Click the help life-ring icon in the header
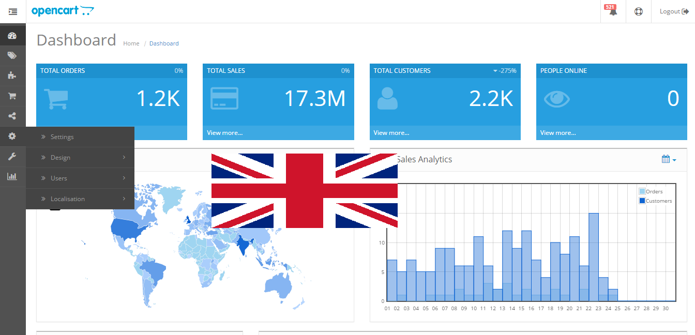The height and width of the screenshot is (335, 695). (x=638, y=11)
